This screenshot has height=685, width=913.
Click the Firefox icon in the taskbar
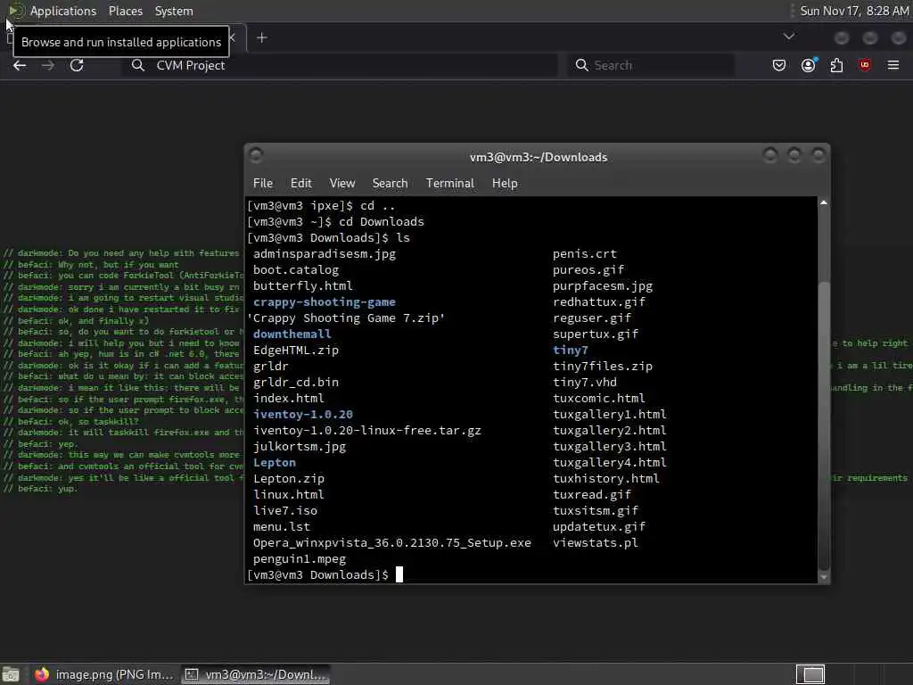[42, 674]
